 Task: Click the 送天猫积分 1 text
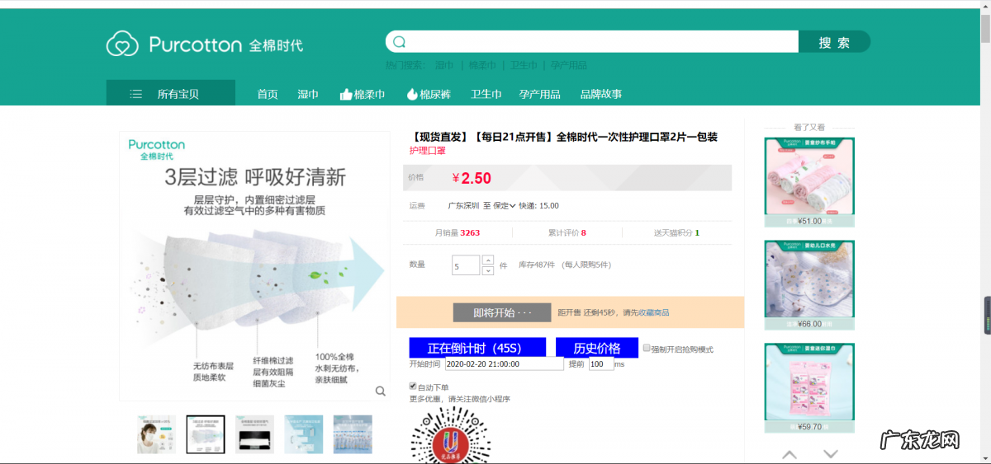point(676,232)
